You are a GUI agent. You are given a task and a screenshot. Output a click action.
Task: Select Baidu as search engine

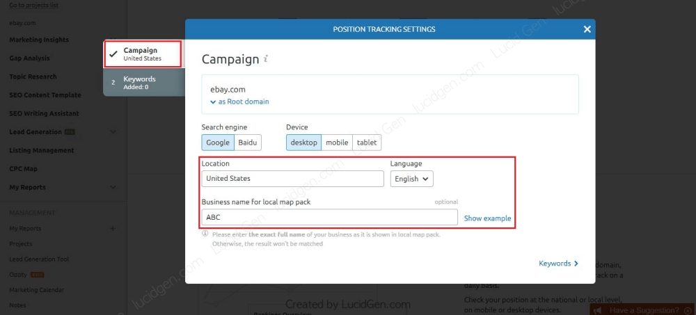point(247,143)
